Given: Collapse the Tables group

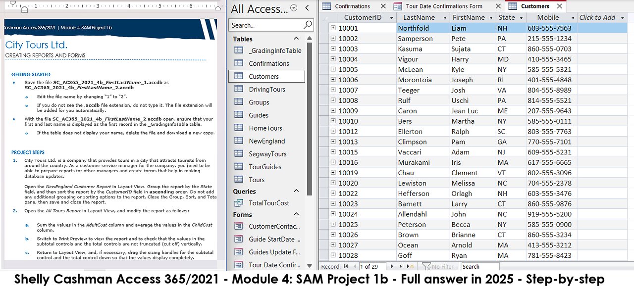Looking at the screenshot, I should coord(296,39).
